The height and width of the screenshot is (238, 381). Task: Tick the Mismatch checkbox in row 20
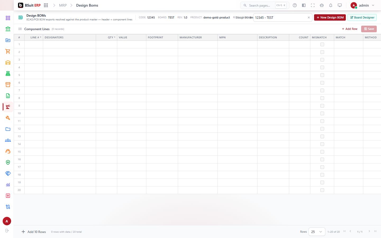point(322,190)
